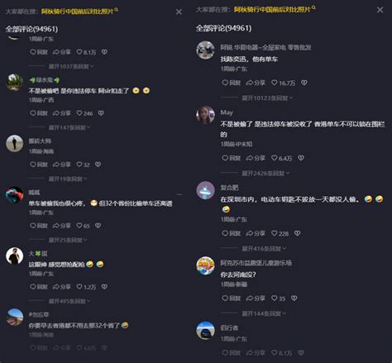Close the left comments panel
Screen dimensions: 392x363
click(x=179, y=12)
